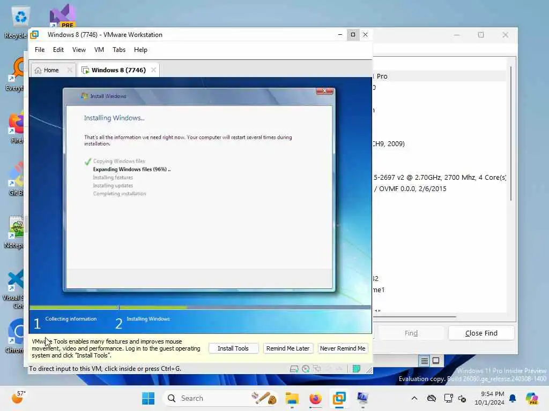Click the Home tab house icon

click(38, 70)
